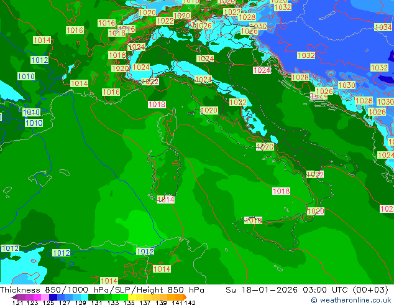Screen dimensions: 394x305
Task: Click the legend value 131
Action: (x=96, y=303)
